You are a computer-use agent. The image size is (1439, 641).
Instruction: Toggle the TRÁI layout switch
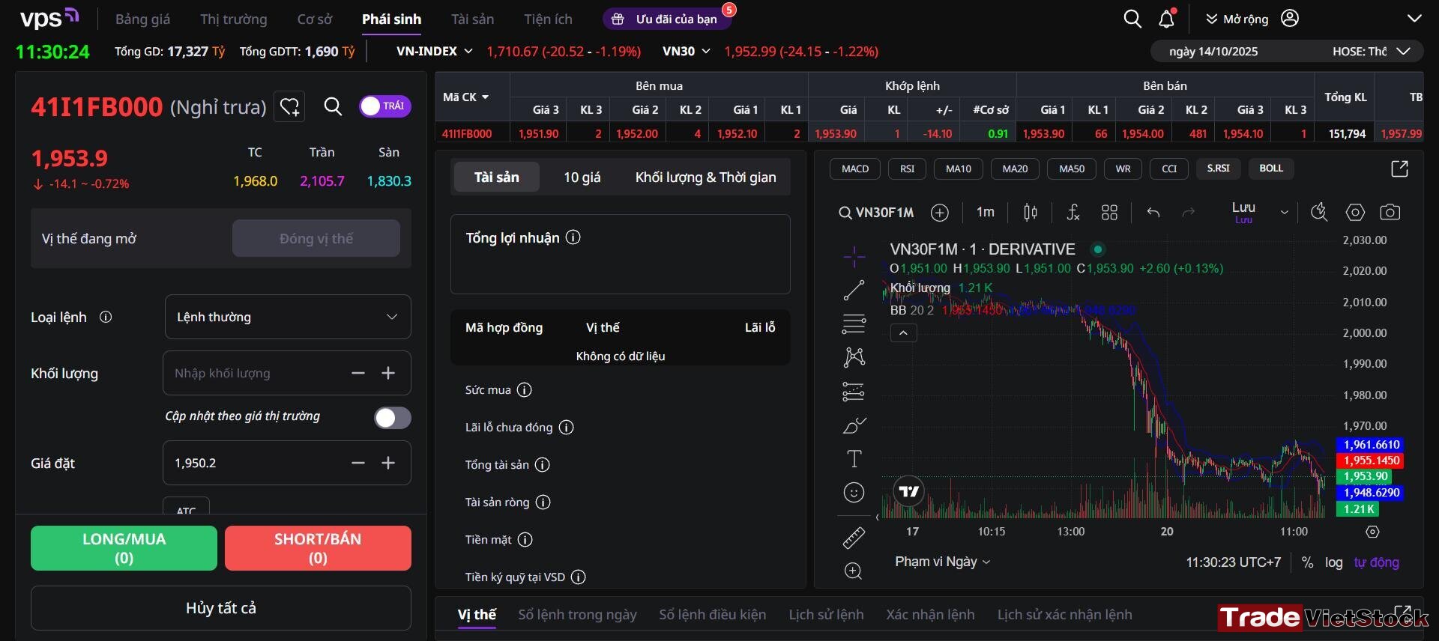pyautogui.click(x=384, y=106)
